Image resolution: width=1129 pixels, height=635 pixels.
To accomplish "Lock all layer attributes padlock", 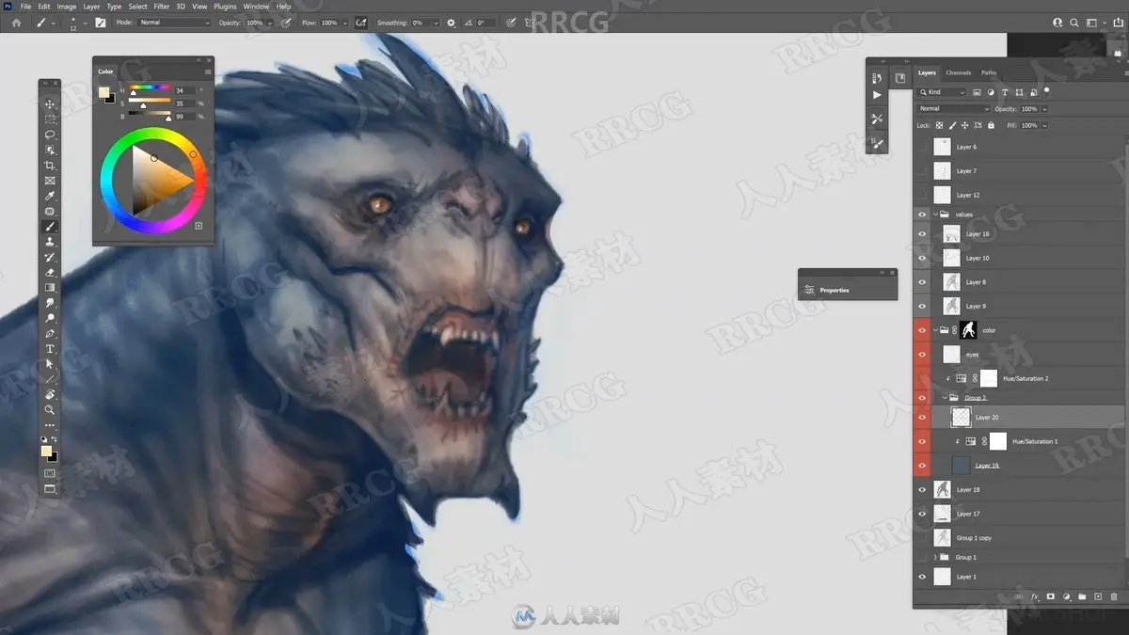I will pyautogui.click(x=991, y=125).
